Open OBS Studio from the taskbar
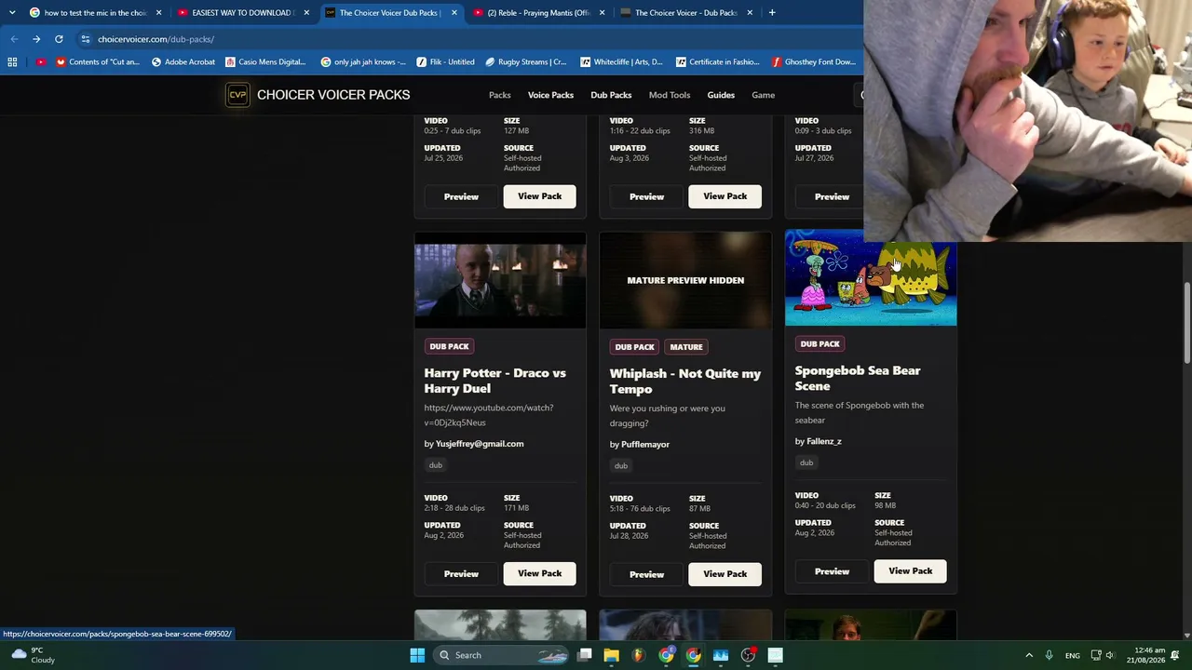Screen dimensions: 1192x670 [x=748, y=655]
